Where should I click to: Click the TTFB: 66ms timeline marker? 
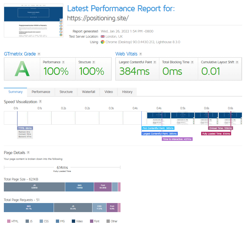click(x=25, y=128)
